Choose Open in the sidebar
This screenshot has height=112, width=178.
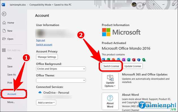coord(10,39)
